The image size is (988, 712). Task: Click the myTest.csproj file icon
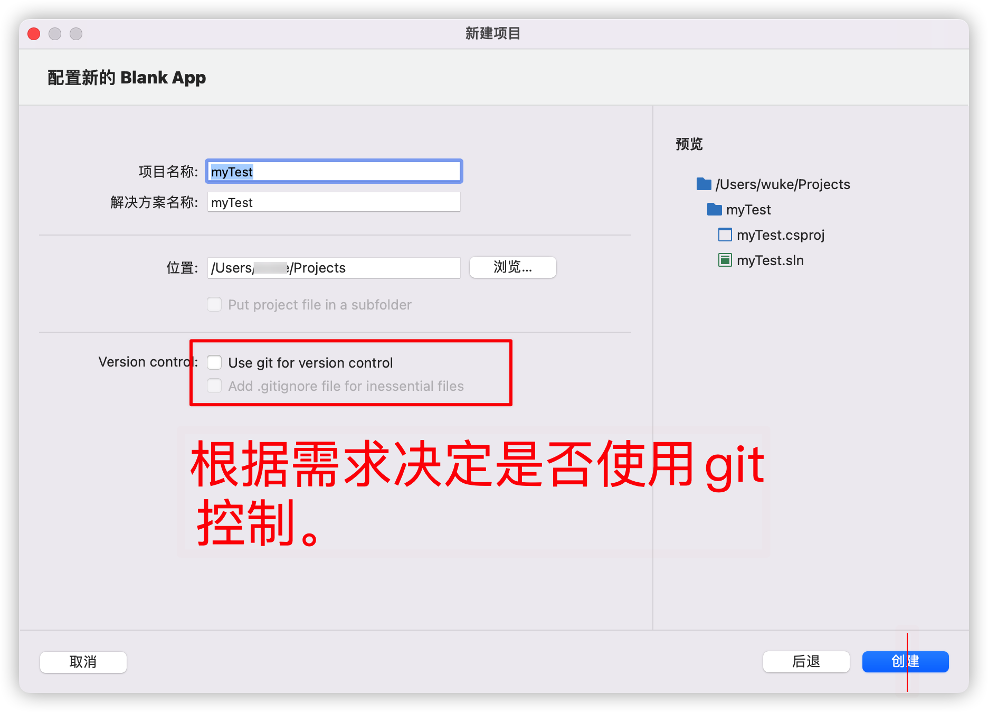coord(725,235)
